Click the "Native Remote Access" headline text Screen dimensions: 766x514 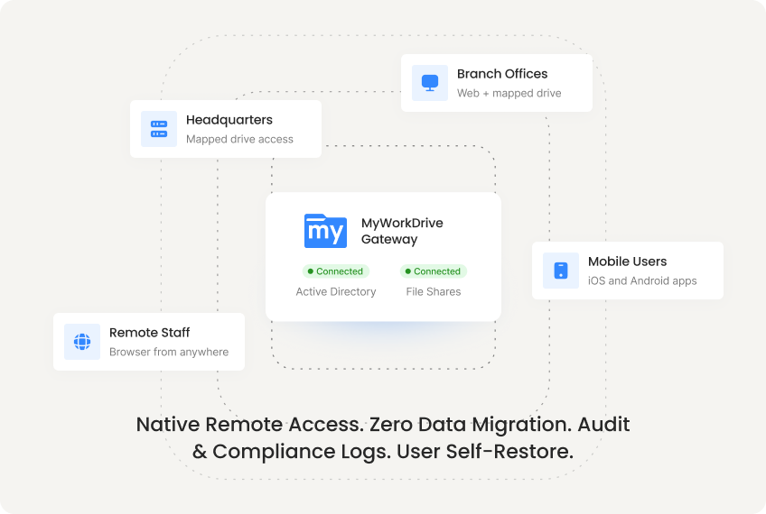coord(383,438)
